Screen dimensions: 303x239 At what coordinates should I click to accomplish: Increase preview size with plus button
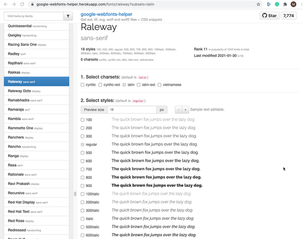(185, 110)
